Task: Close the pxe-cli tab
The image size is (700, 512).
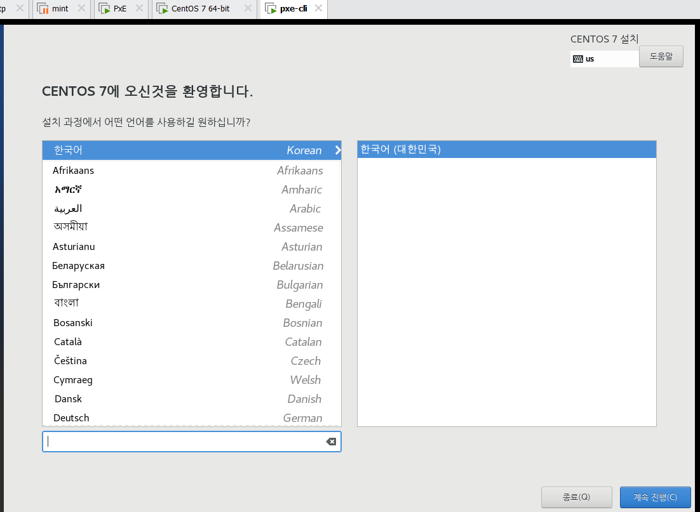Action: tap(318, 8)
